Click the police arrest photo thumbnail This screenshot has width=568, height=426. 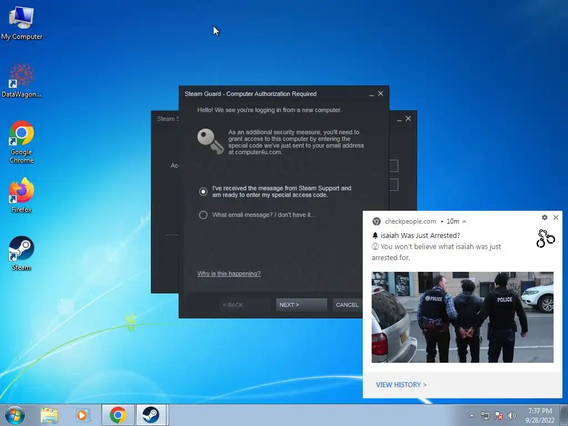tap(463, 317)
